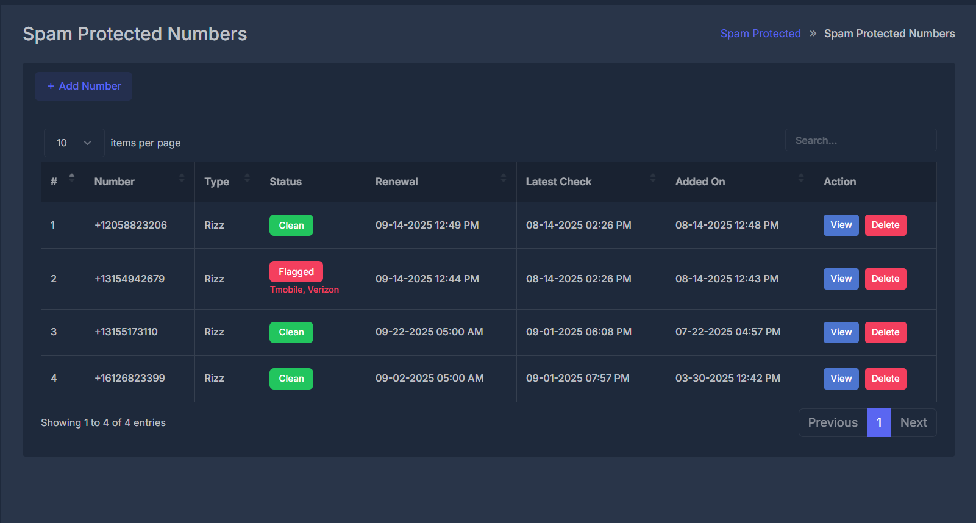
Task: View details for +13155173110
Action: (841, 332)
